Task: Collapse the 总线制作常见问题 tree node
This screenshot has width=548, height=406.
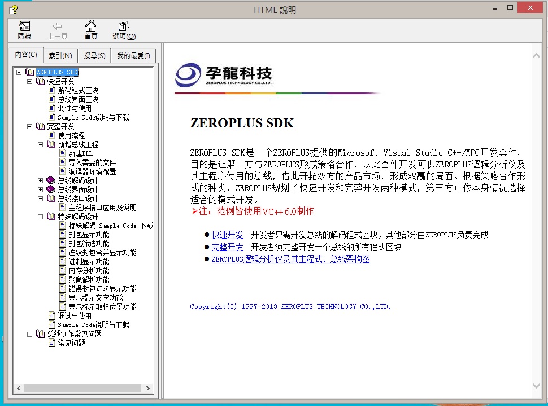Action: (30, 334)
